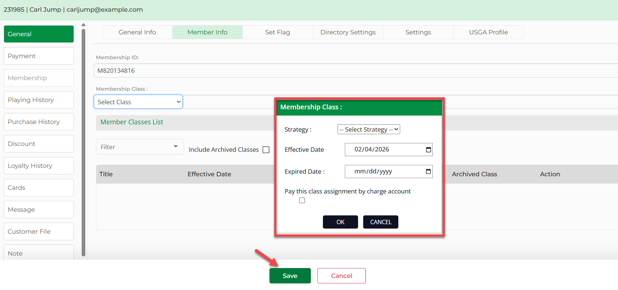Click CANCEL in Membership Class dialog
This screenshot has width=618, height=290.
click(x=380, y=222)
